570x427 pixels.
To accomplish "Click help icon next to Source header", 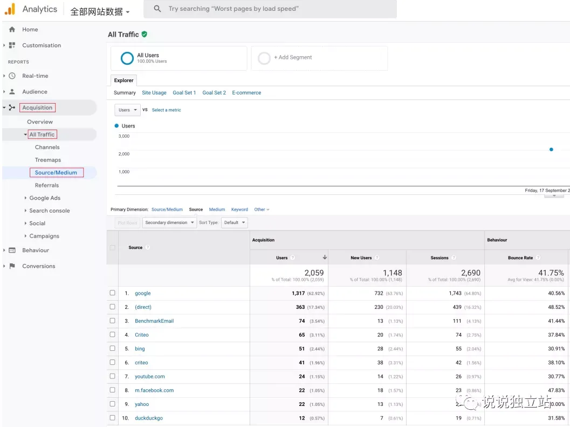I will pos(148,248).
